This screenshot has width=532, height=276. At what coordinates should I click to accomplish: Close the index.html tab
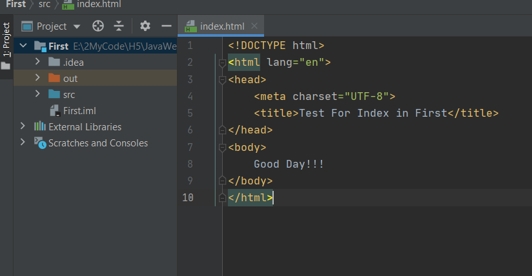pyautogui.click(x=254, y=26)
